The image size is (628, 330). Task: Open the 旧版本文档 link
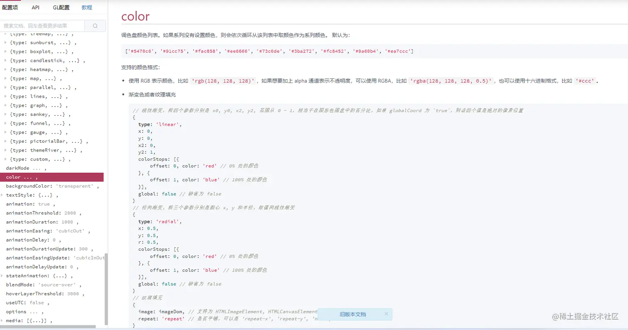[x=353, y=314]
